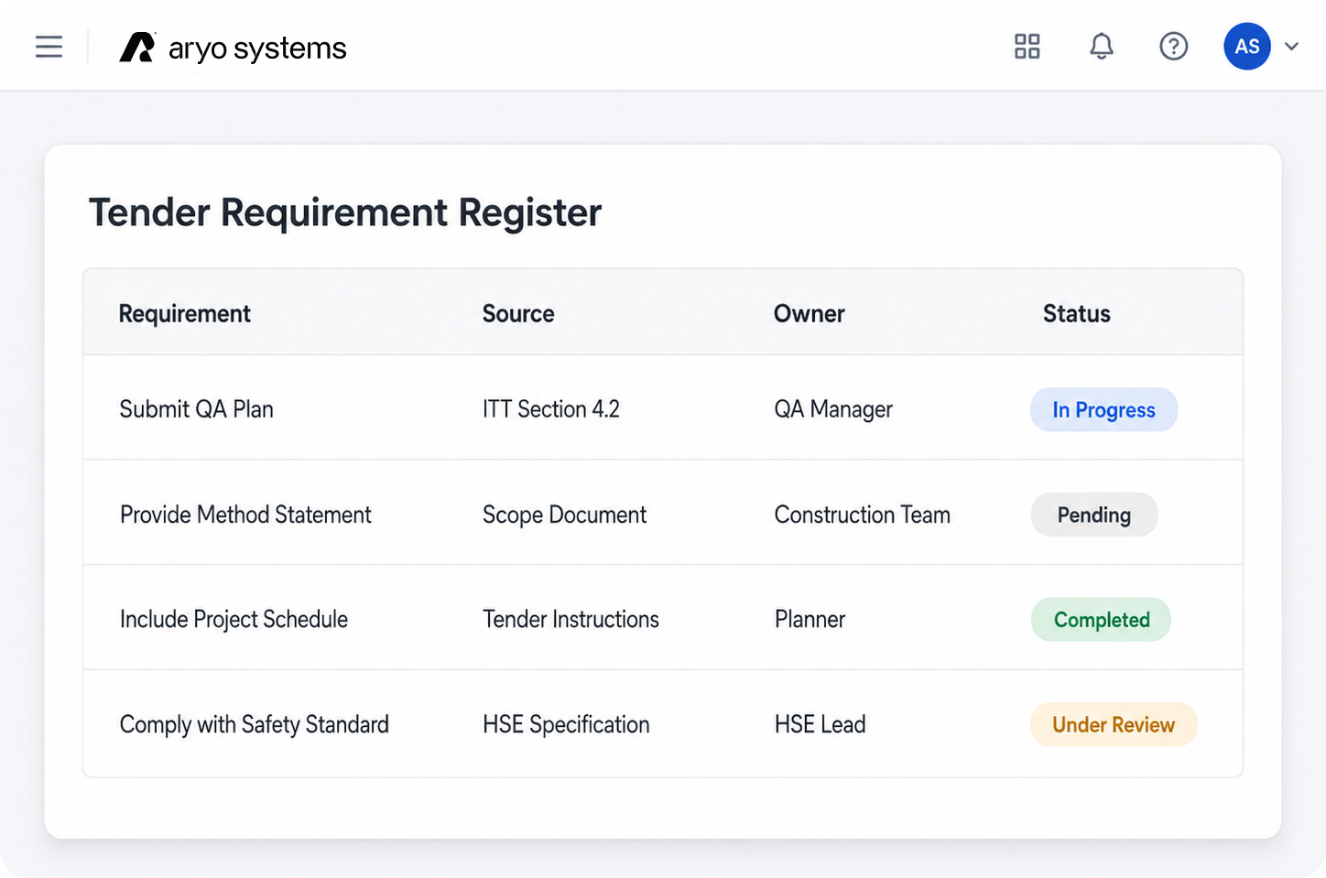Click the HSE Specification source cell
Screen dimensions: 1326x878
(566, 725)
